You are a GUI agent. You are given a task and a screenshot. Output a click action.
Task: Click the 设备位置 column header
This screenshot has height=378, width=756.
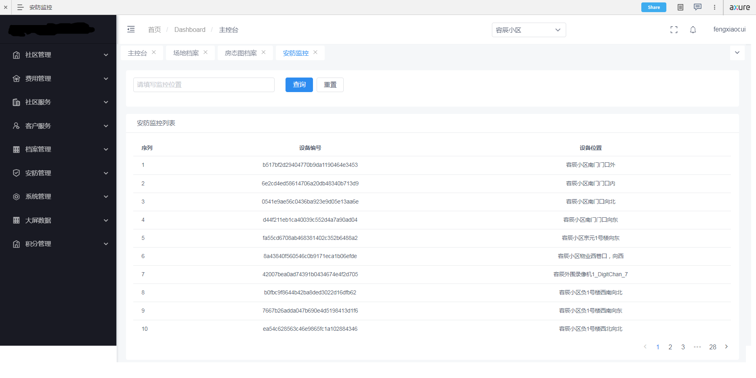590,148
